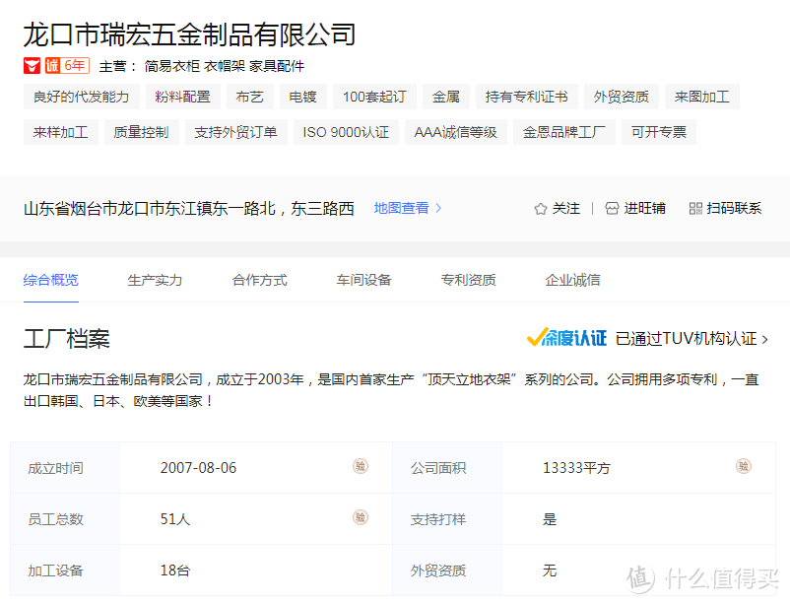Expand 地图查看 map view arrow
This screenshot has height=604, width=790.
pyautogui.click(x=438, y=208)
